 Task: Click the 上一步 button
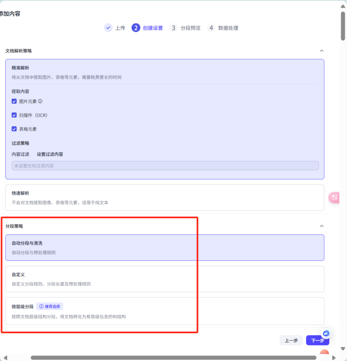tap(291, 340)
